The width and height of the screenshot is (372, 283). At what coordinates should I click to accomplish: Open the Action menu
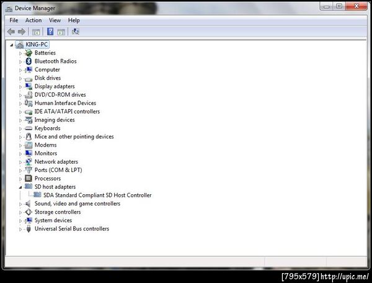(33, 20)
